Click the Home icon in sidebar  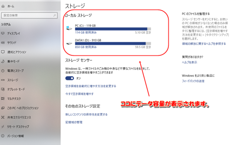pyautogui.click(x=3, y=6)
